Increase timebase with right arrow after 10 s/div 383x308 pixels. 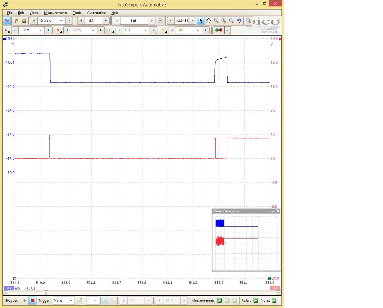pyautogui.click(x=69, y=21)
